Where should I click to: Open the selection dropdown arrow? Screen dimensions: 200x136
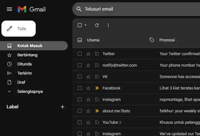tap(85, 25)
